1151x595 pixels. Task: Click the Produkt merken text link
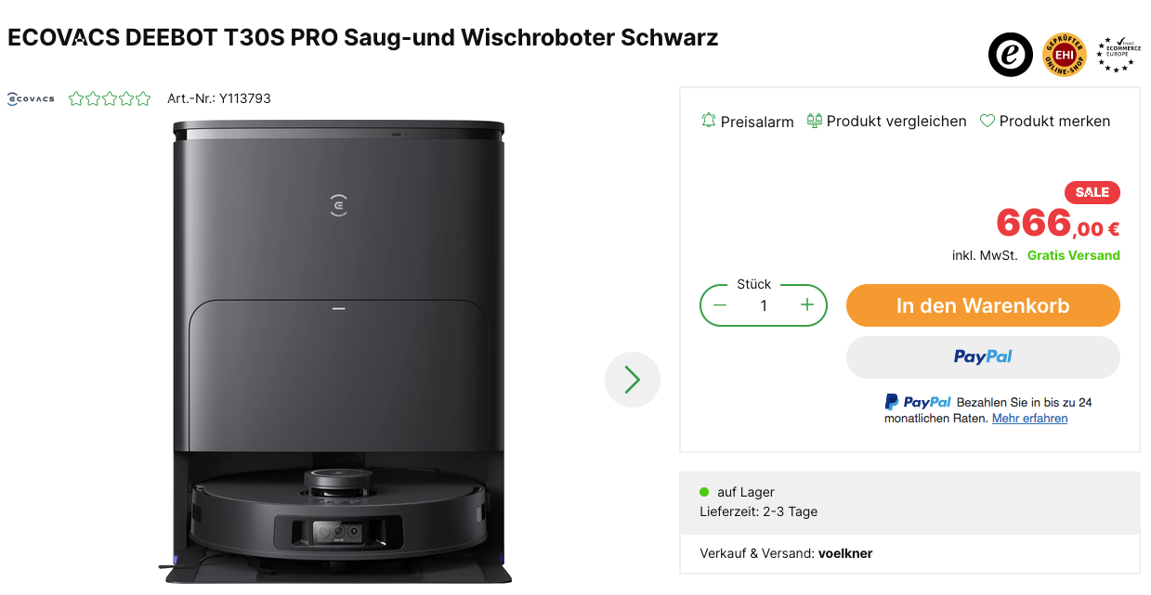(x=1054, y=121)
